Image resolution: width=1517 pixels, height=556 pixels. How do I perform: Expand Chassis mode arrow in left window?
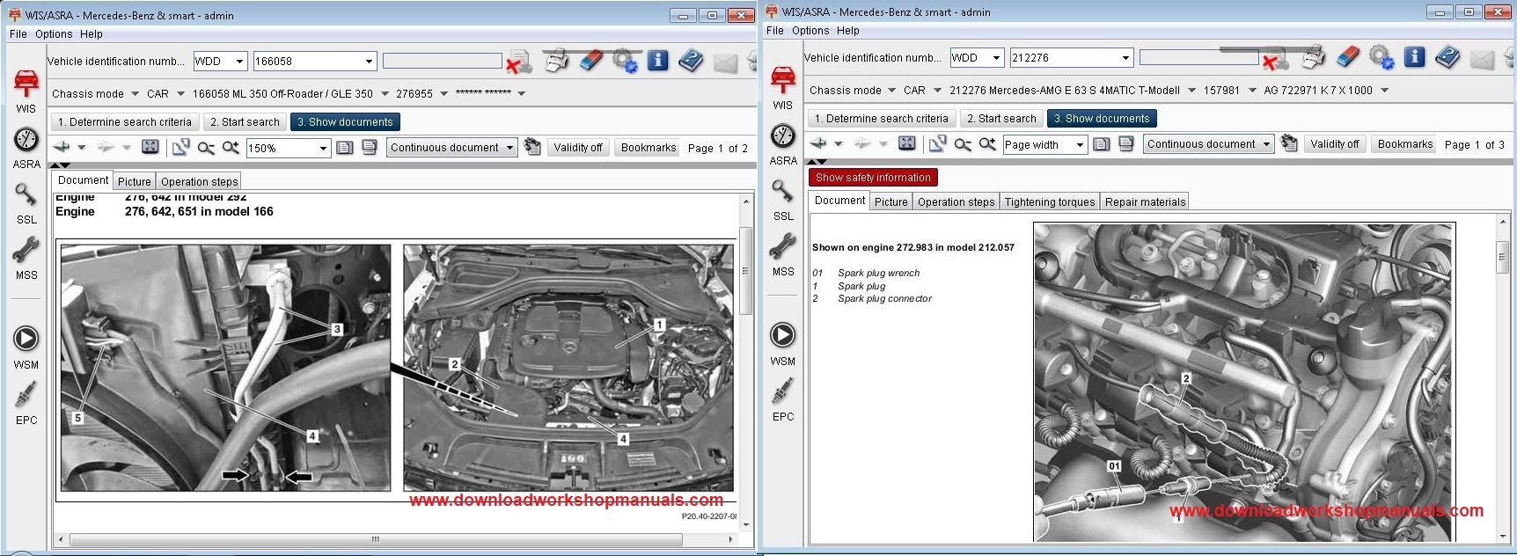point(135,93)
